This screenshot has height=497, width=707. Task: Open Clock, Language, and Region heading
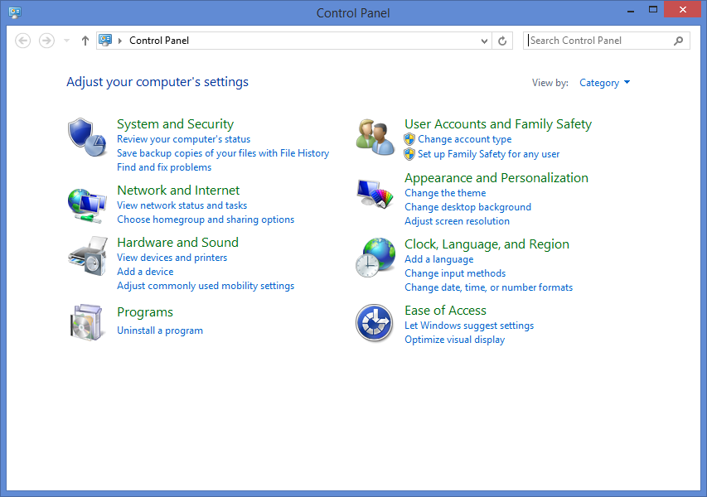[x=487, y=244]
